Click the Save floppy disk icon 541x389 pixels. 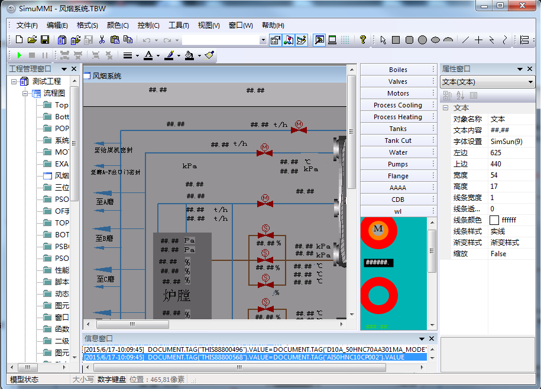coord(44,40)
